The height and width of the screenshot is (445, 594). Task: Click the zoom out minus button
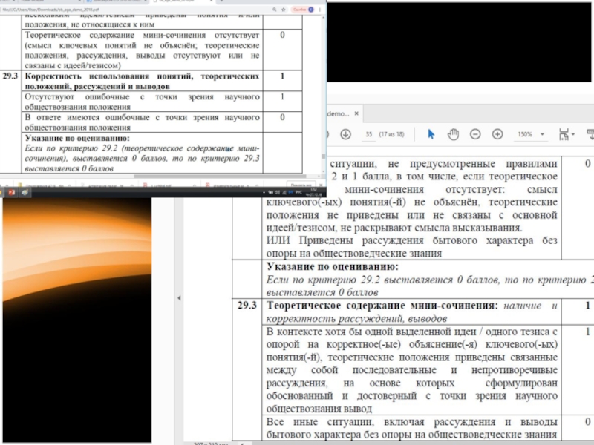point(475,134)
